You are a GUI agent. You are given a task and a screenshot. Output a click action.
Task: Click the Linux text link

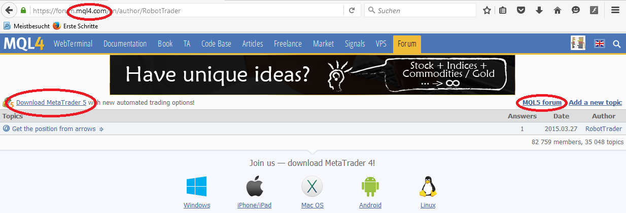click(428, 205)
